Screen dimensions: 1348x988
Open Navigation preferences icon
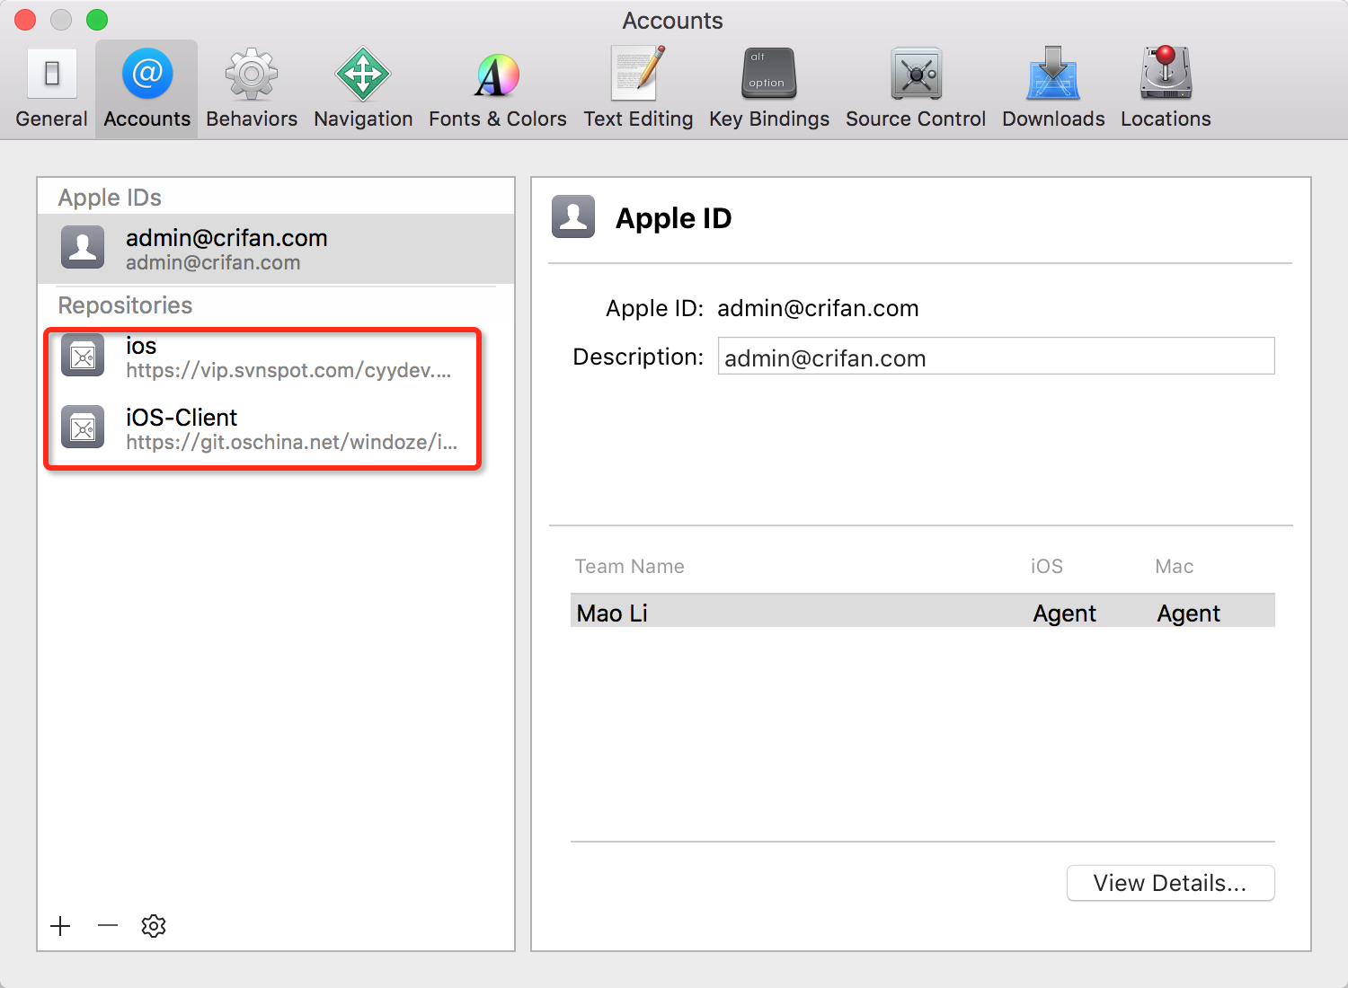pyautogui.click(x=363, y=74)
